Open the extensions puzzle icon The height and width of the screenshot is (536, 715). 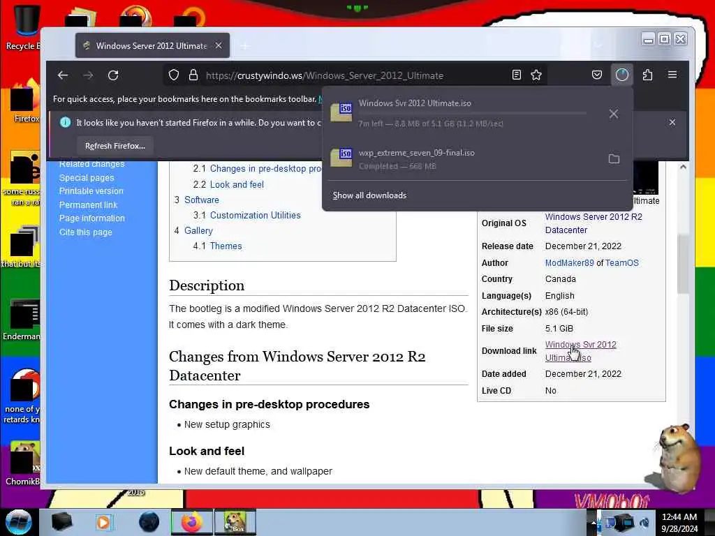point(647,75)
